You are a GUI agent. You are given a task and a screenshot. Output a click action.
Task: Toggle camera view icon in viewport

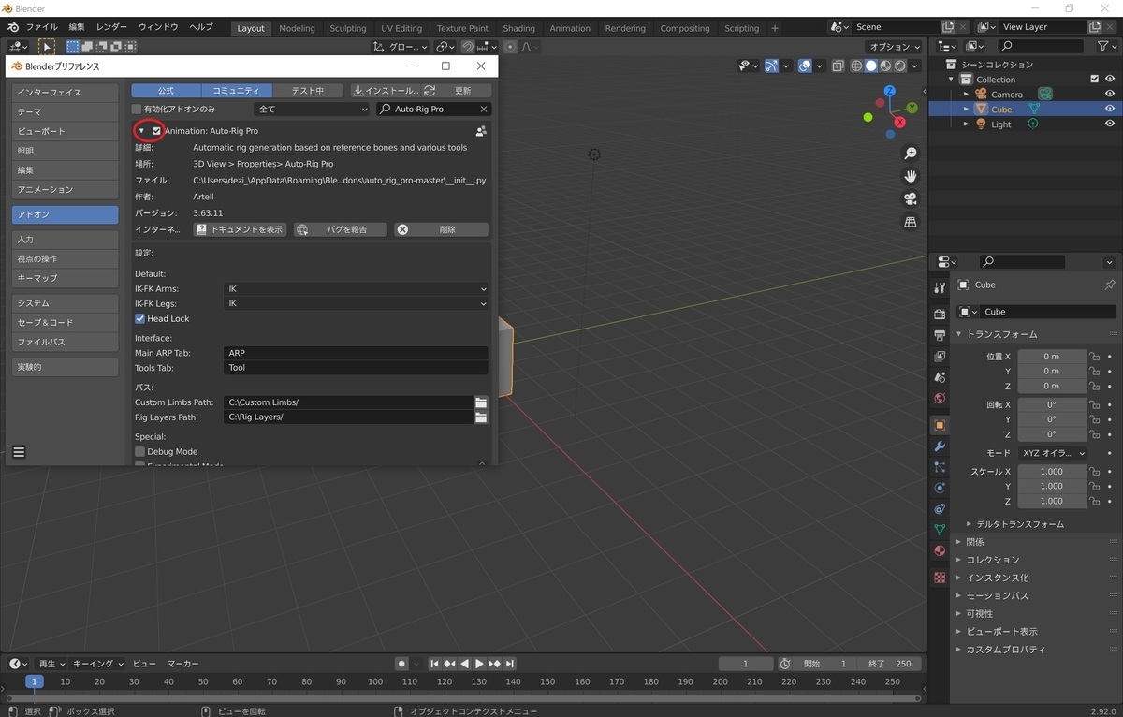(910, 198)
